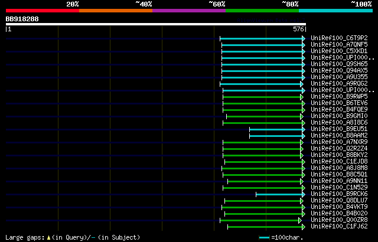
Task: Click the 576 query end position label
Action: (298, 29)
